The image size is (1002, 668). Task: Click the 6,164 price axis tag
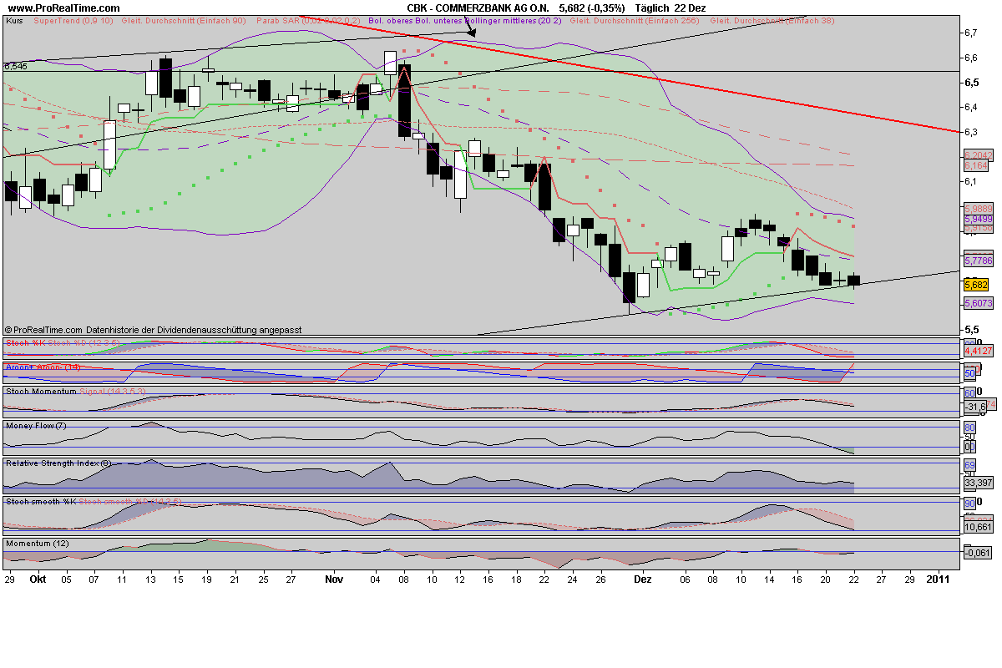[976, 165]
